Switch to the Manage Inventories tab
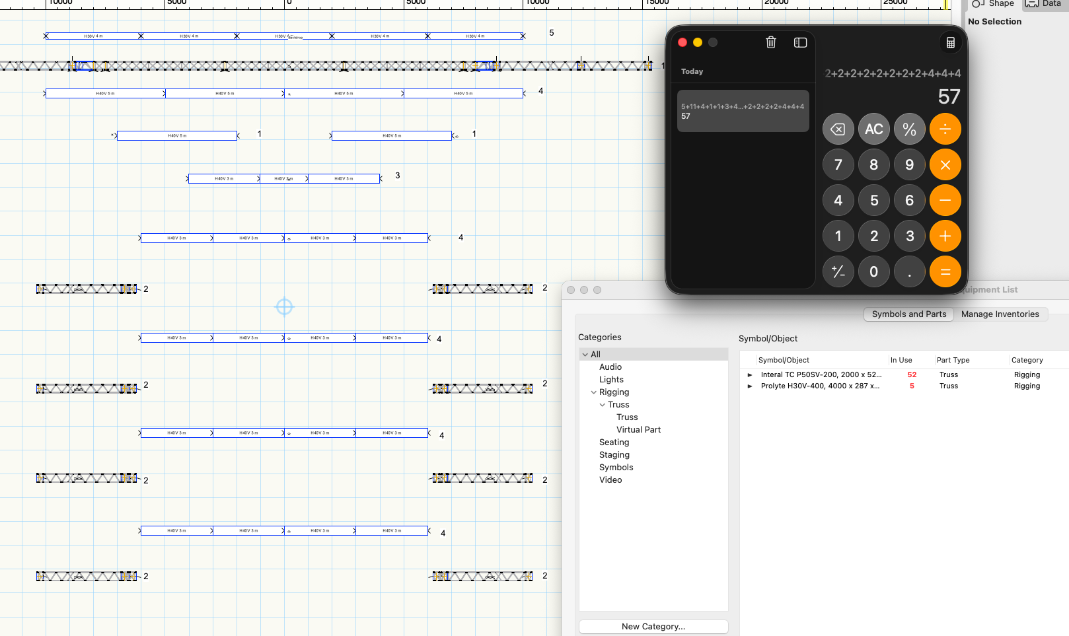 (x=1000, y=314)
